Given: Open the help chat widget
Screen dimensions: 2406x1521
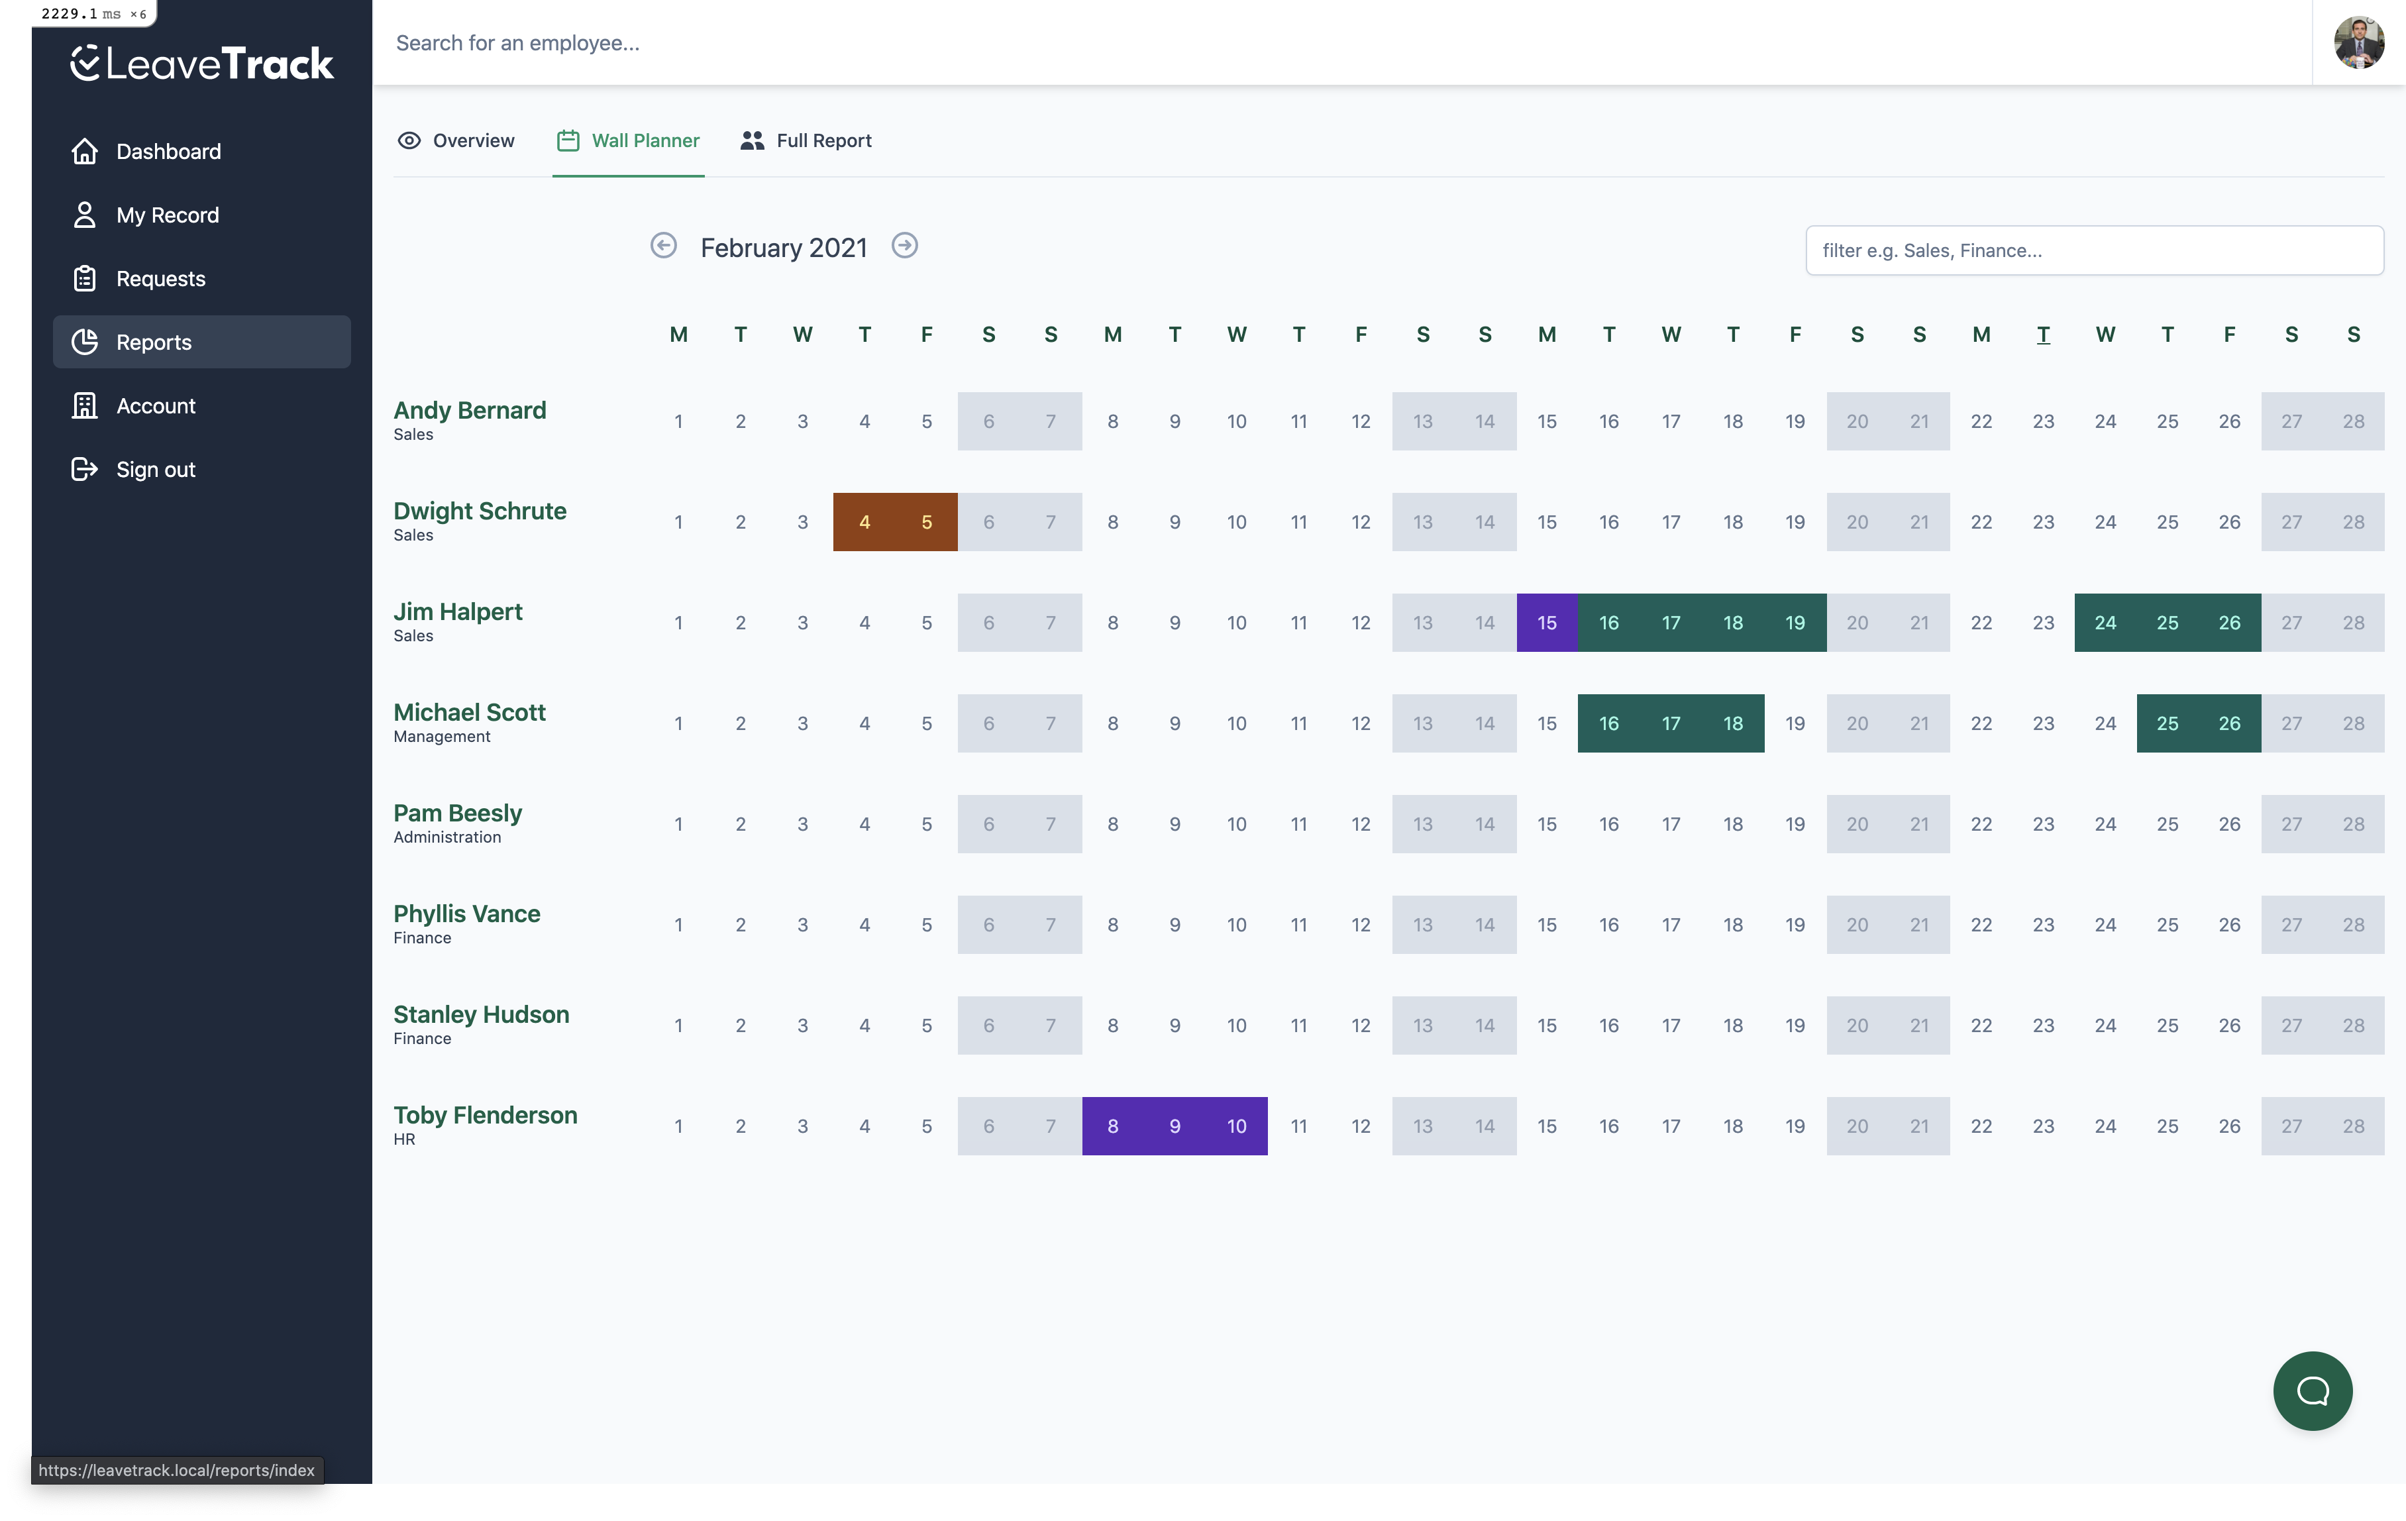Looking at the screenshot, I should point(2312,1390).
